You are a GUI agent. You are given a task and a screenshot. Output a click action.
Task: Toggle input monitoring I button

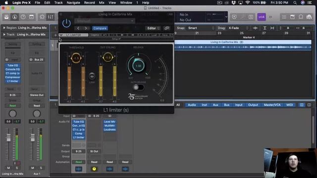15,163
